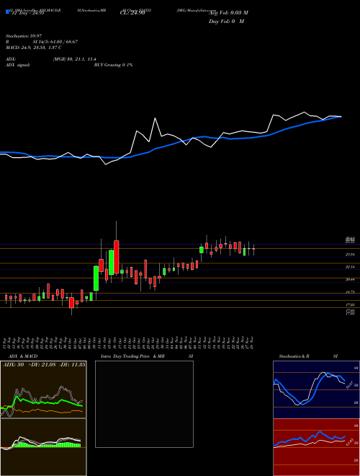Click the 22.14 price axis label

pos(350,267)
